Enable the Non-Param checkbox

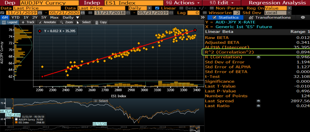click(x=212, y=8)
